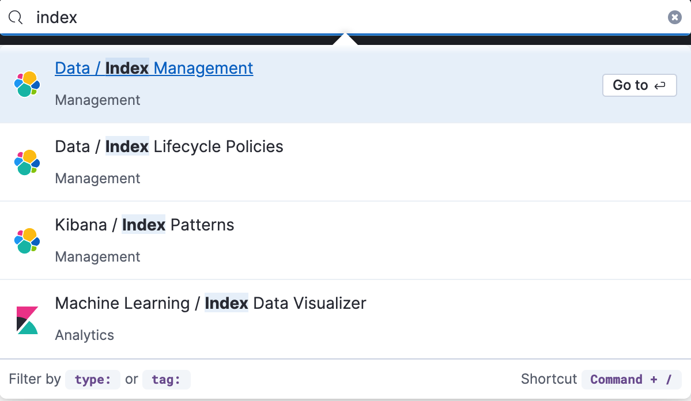The image size is (691, 401).
Task: Click the Elastic logo beside Data / Index Management
Action: coord(27,85)
